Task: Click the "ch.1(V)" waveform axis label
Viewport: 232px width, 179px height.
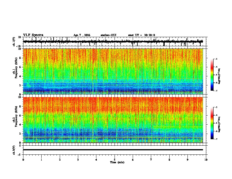Action: coord(14,42)
